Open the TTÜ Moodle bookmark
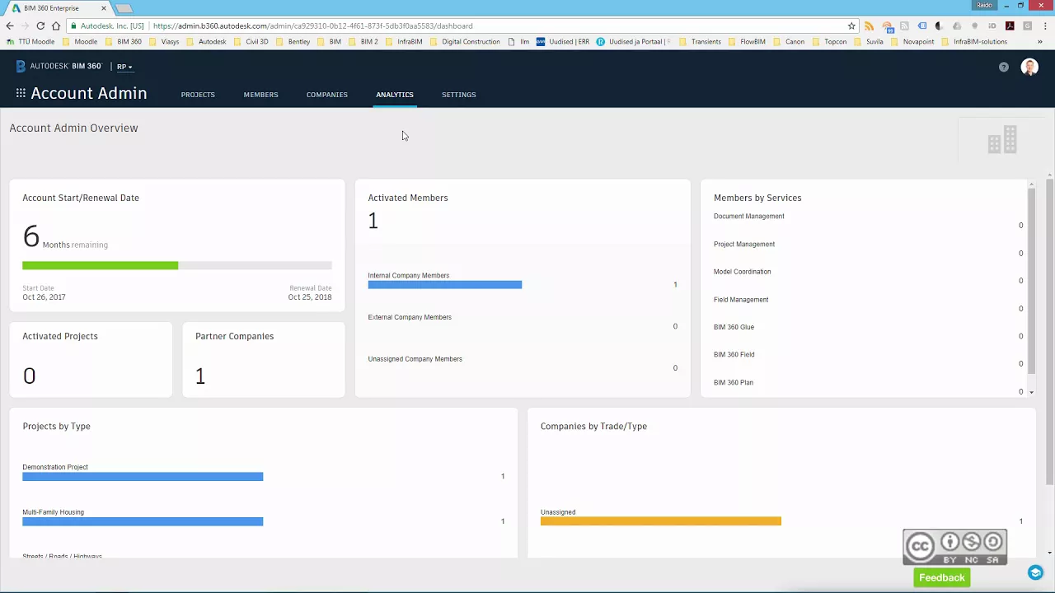 [x=30, y=41]
